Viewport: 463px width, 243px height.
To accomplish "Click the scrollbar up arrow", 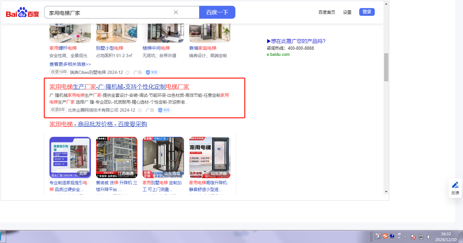I will [386, 4].
